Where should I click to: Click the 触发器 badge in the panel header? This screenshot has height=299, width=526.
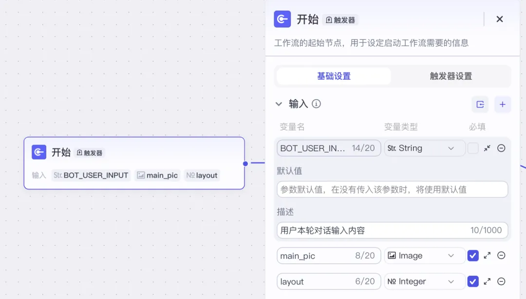(340, 20)
